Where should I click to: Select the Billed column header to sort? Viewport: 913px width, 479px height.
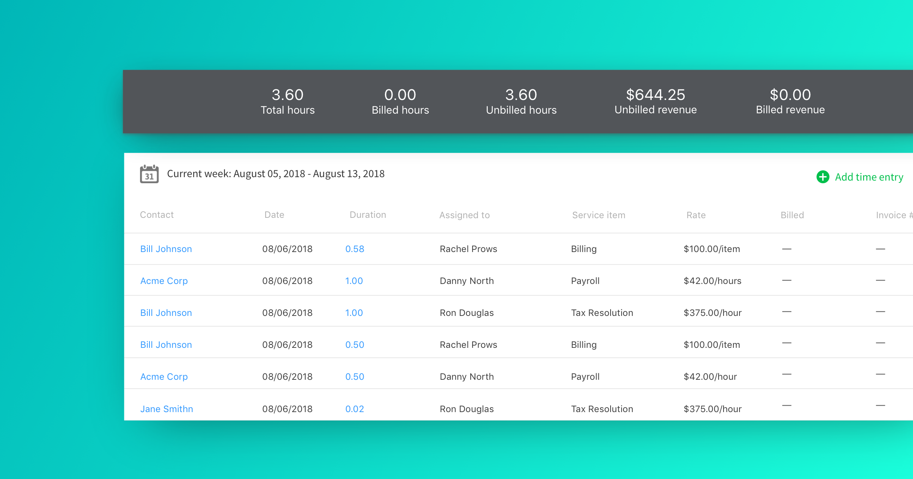click(x=792, y=215)
